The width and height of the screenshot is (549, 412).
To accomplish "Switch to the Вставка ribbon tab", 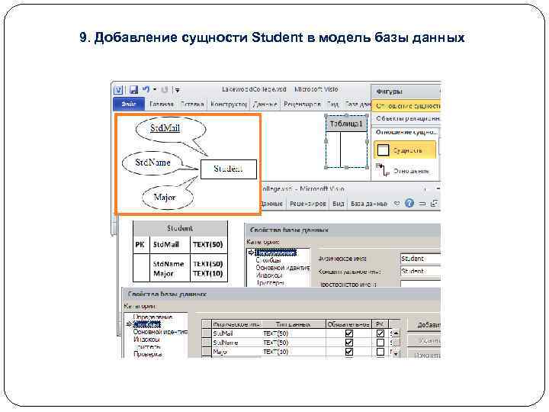I will tap(192, 104).
